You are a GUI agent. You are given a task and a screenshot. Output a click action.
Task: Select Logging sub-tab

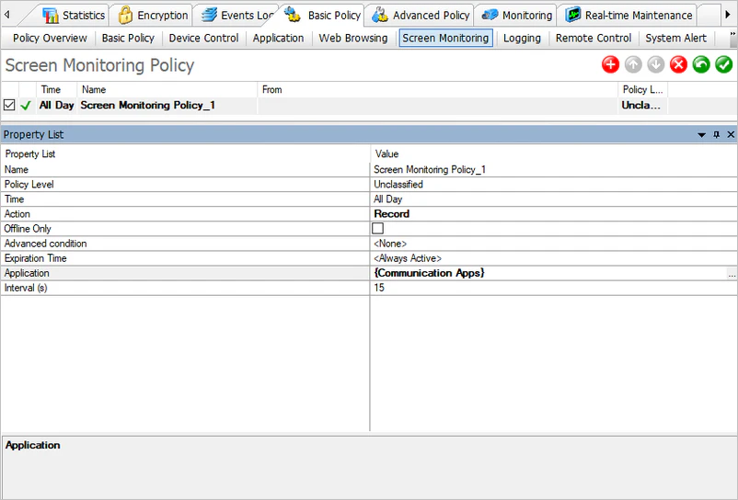522,38
